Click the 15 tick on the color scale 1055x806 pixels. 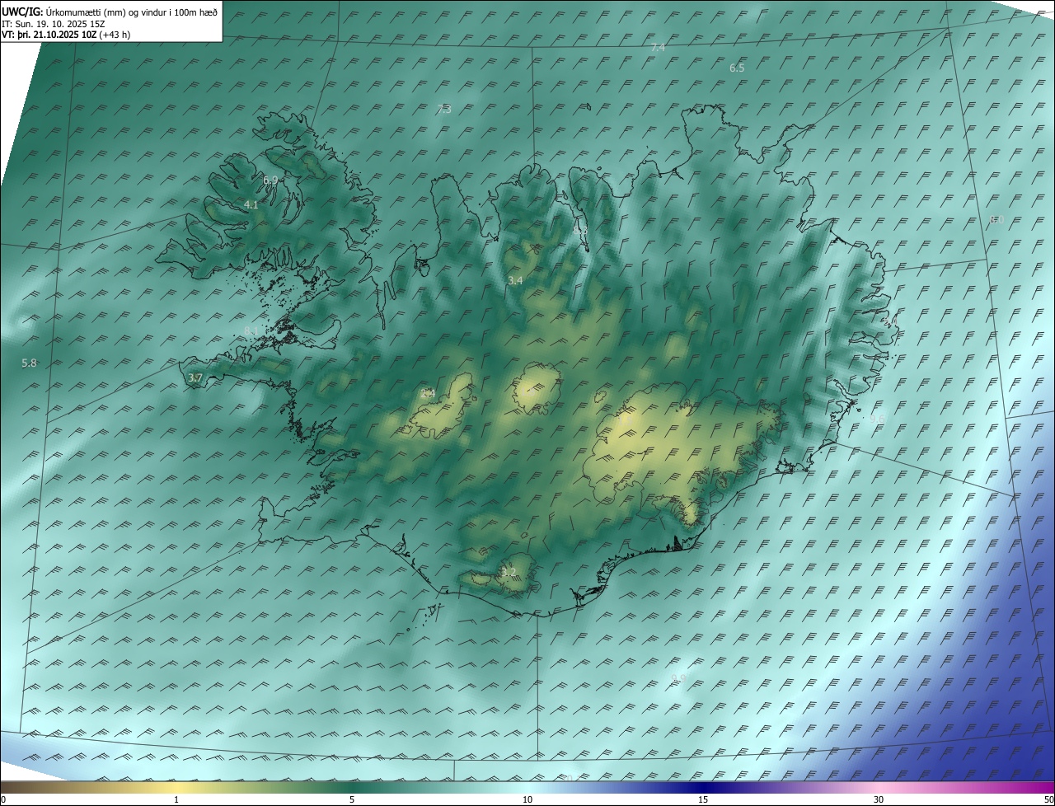click(x=703, y=799)
